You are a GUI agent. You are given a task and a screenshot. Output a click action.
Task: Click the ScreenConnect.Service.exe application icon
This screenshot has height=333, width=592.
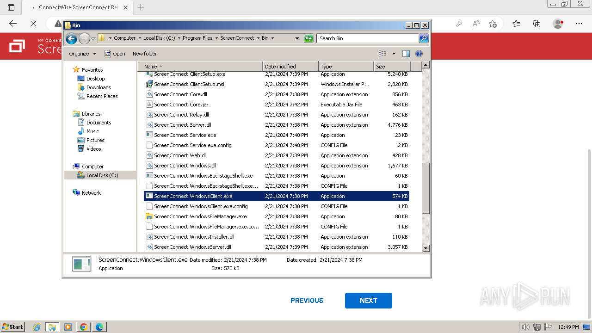pos(149,135)
